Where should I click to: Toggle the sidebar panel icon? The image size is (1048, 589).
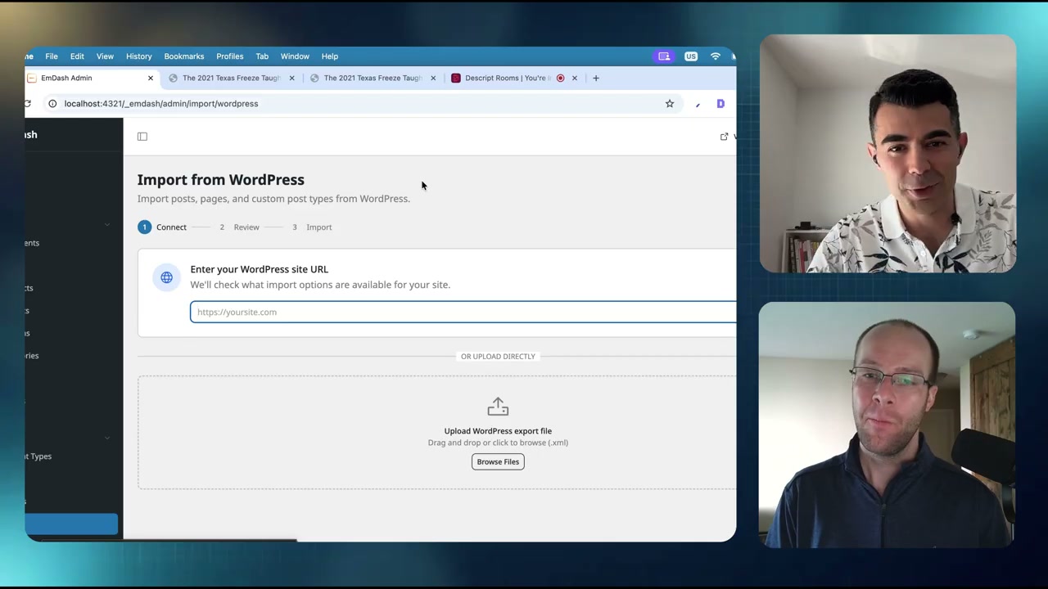pyautogui.click(x=142, y=137)
